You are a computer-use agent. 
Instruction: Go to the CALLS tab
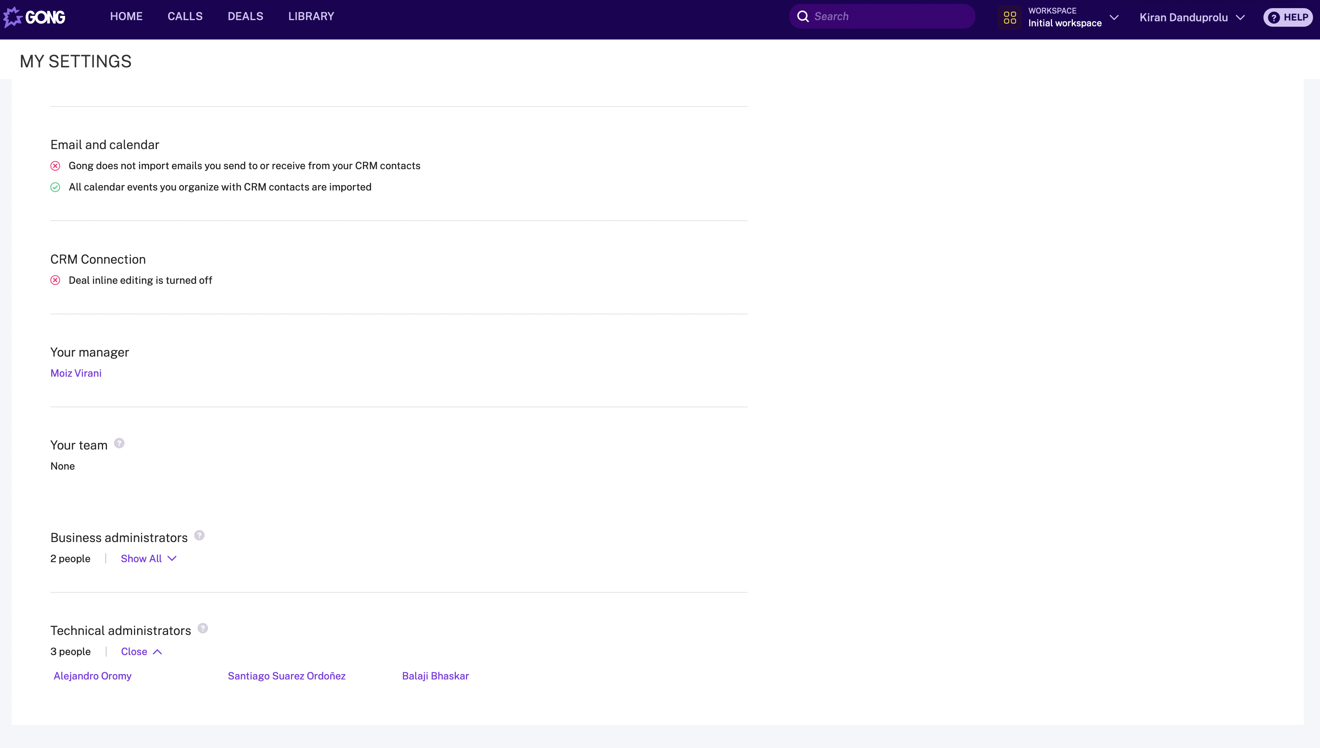click(185, 16)
